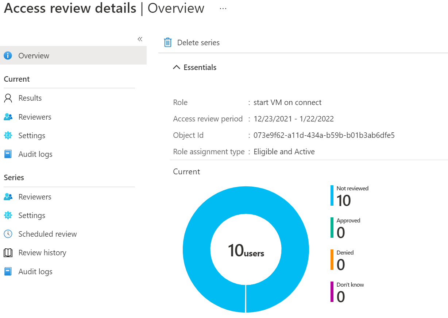
Task: Click the Reviewers icon under Current
Action: tap(8, 117)
